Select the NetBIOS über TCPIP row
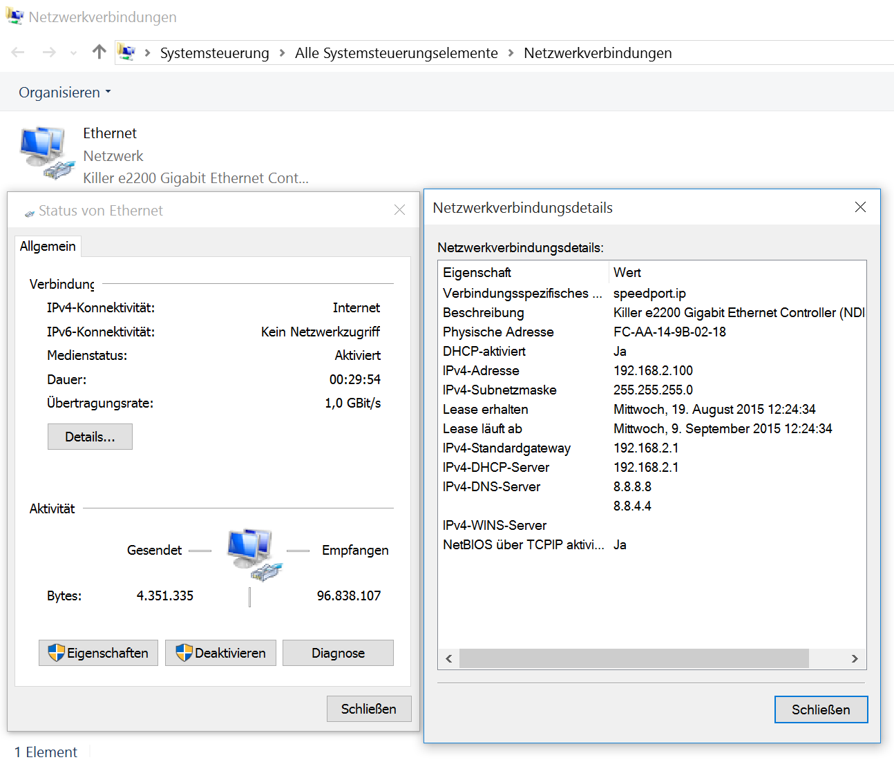Viewport: 894px width, 762px height. 652,544
